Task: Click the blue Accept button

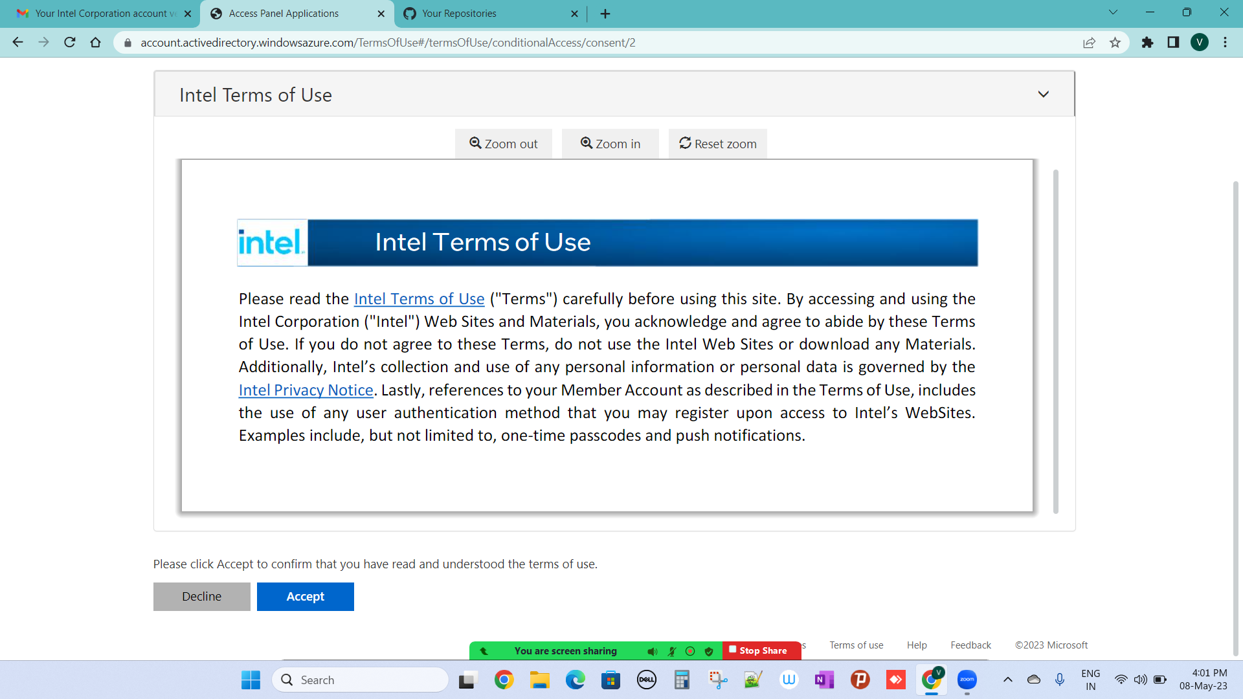Action: [305, 596]
